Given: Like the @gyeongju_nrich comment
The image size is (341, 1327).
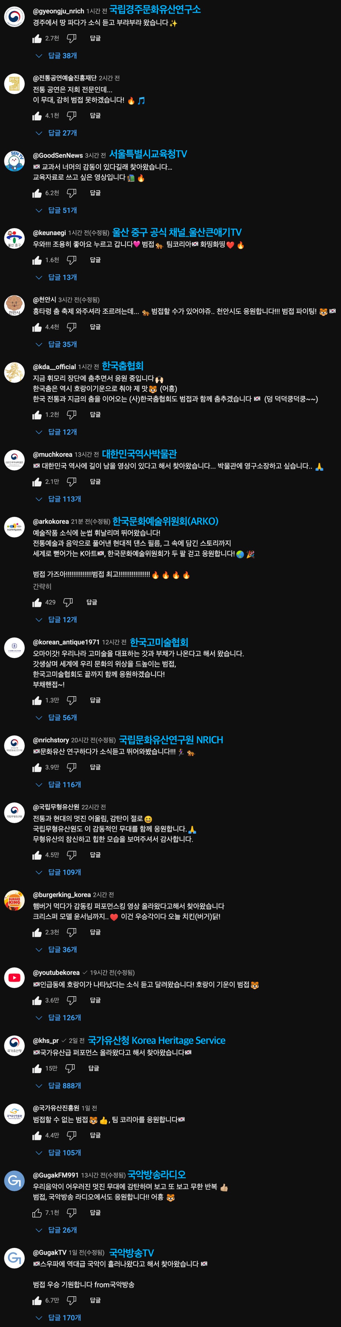Looking at the screenshot, I should (37, 39).
